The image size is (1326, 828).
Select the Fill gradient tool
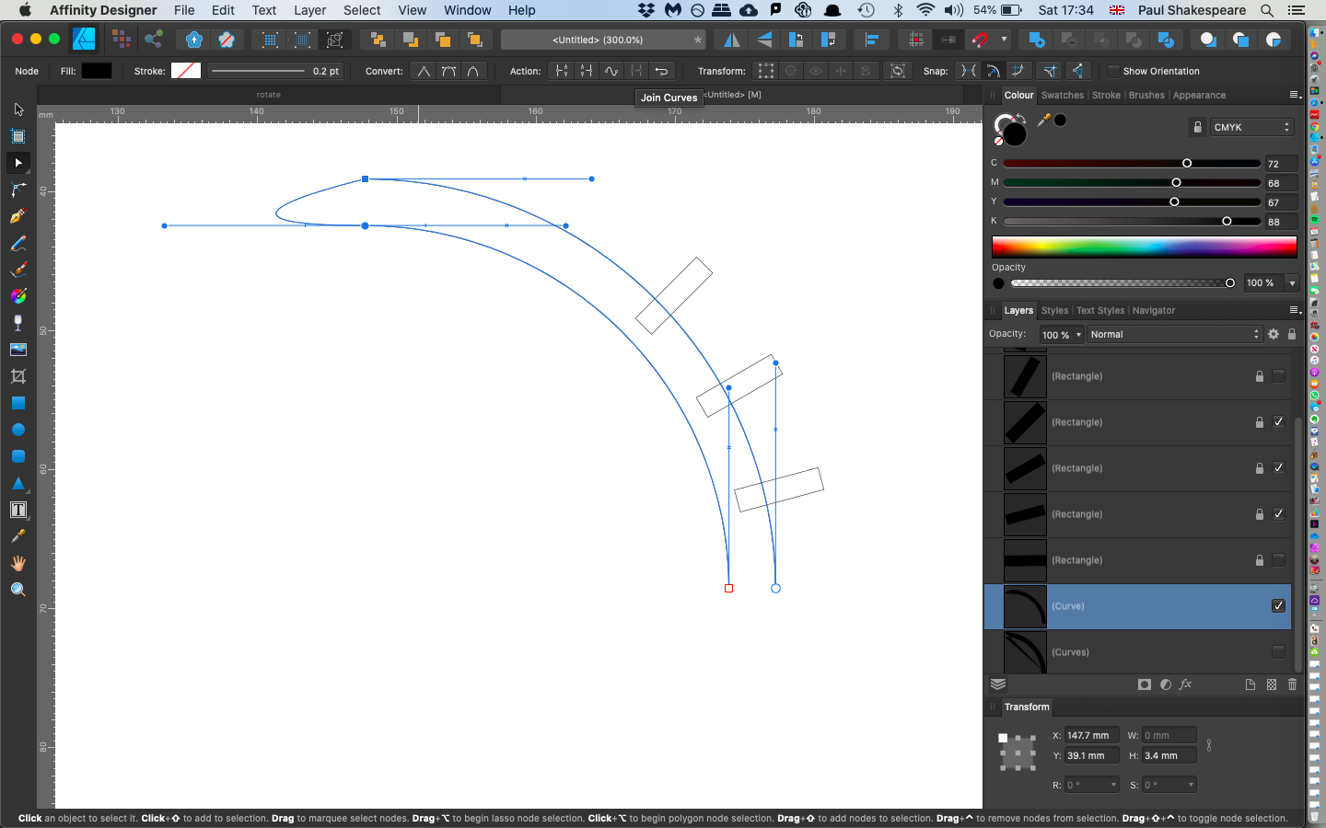point(18,296)
